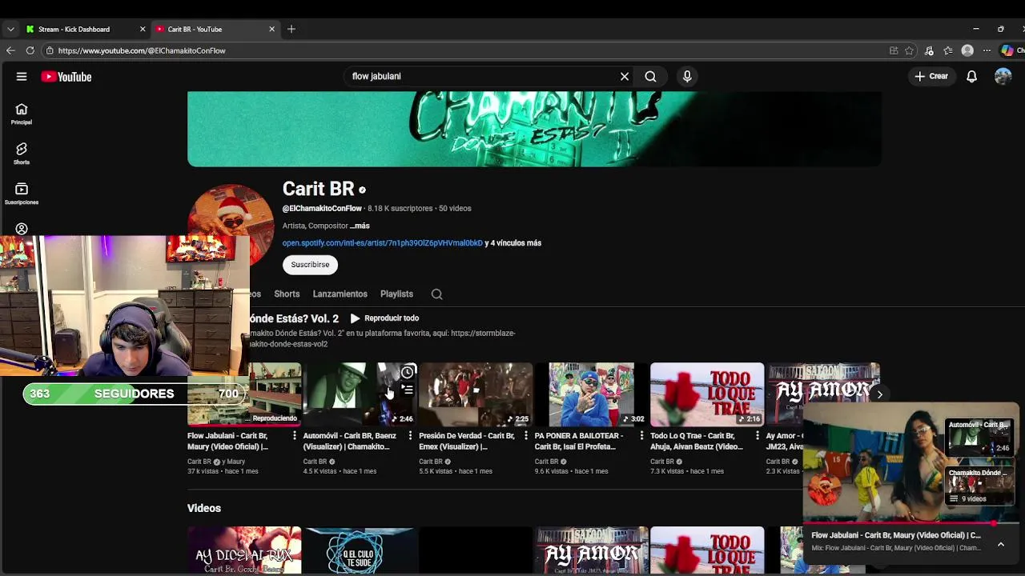Viewport: 1025px width, 576px height.
Task: Open the browser profile icon
Action: pos(967,50)
